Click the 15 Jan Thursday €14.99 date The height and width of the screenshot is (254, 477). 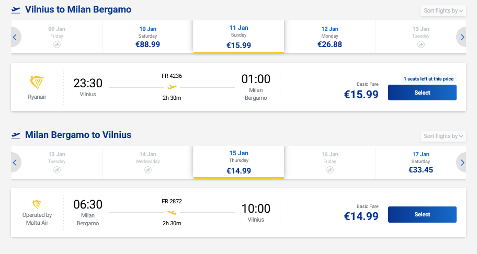238,163
